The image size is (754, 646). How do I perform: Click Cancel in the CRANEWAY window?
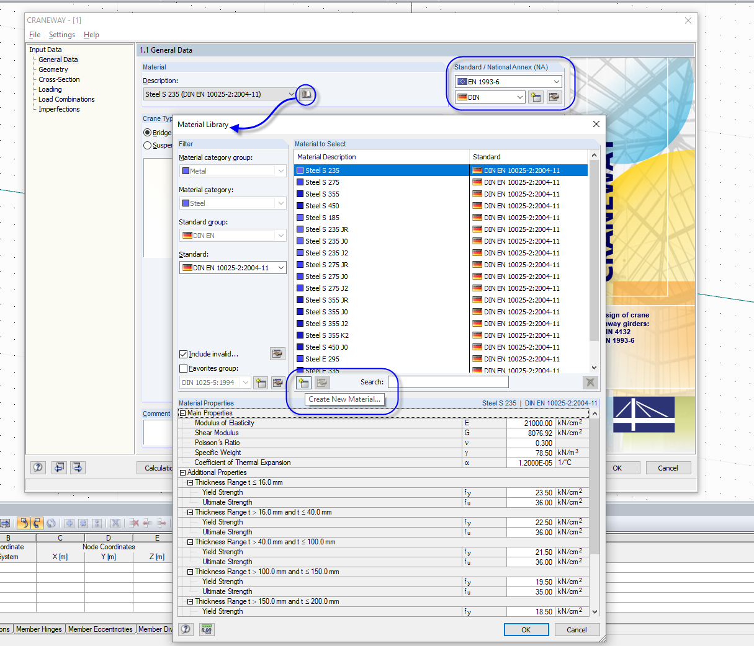pyautogui.click(x=668, y=467)
